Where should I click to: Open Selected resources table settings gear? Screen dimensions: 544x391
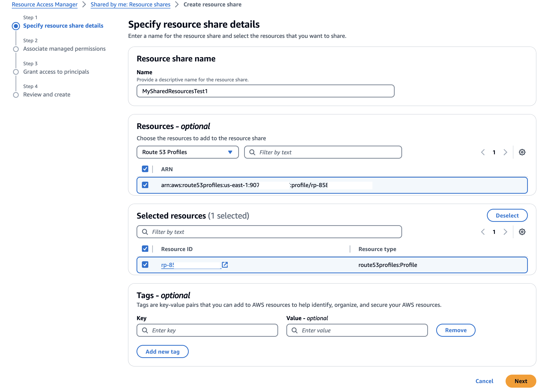[x=522, y=232]
